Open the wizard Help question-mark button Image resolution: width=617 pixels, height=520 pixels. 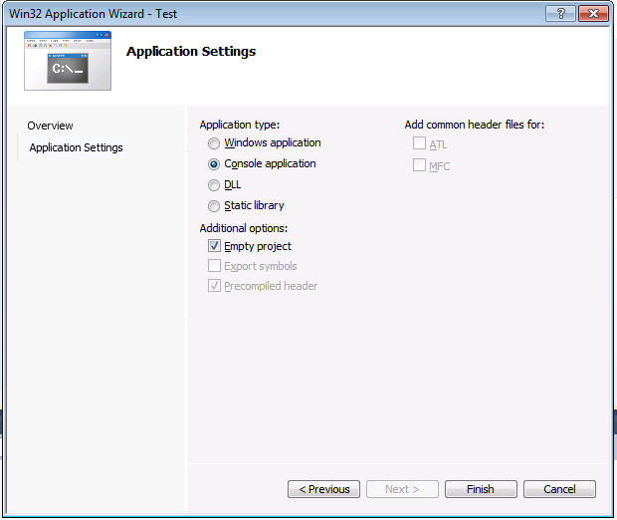tap(560, 14)
